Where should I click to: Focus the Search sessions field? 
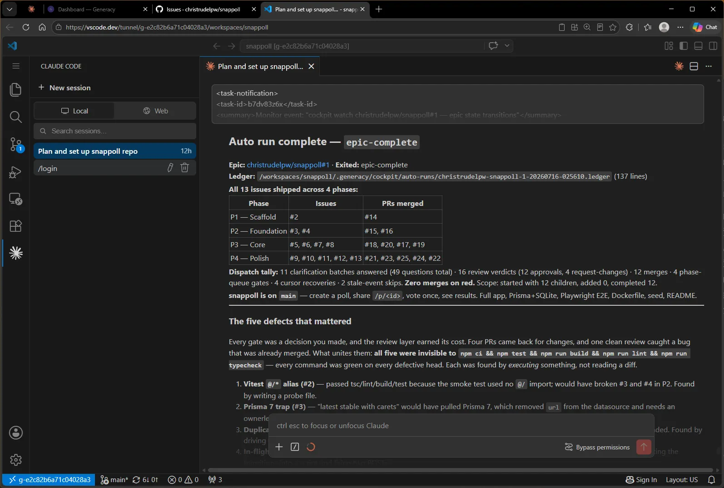(x=115, y=131)
